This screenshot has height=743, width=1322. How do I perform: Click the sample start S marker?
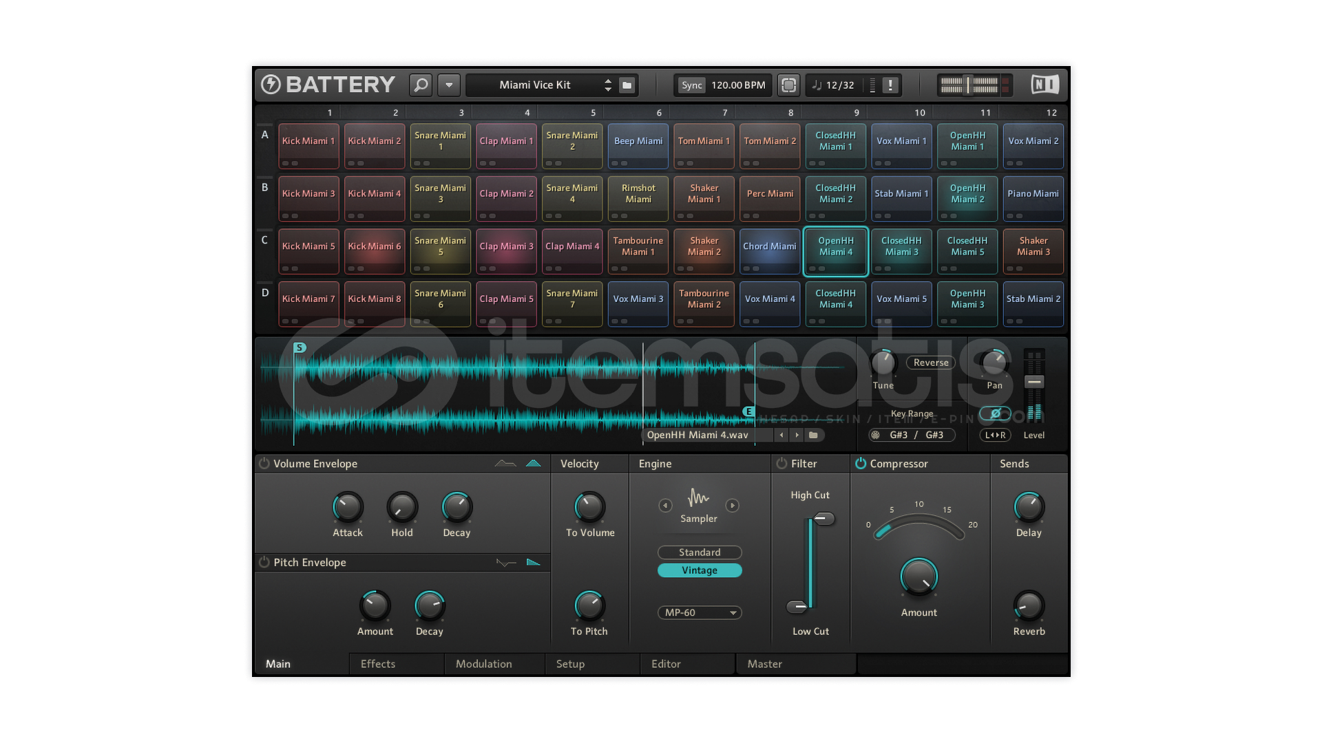tap(300, 347)
